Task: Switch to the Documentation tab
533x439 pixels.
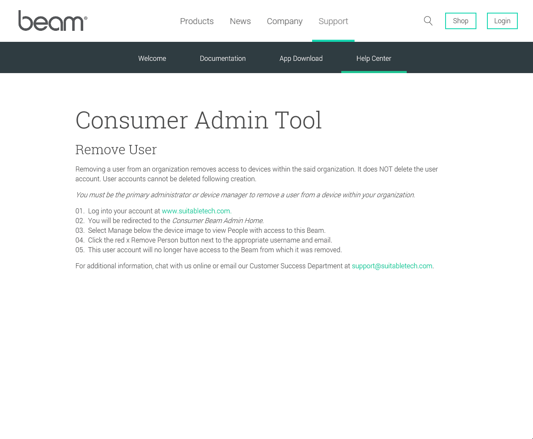Action: 223,58
